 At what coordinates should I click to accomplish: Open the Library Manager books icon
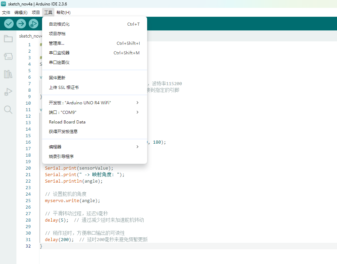(x=8, y=74)
